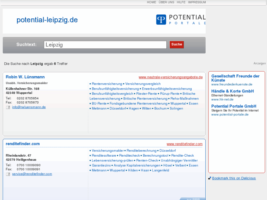Open the ÜBER UNS menu item

(x=166, y=2)
